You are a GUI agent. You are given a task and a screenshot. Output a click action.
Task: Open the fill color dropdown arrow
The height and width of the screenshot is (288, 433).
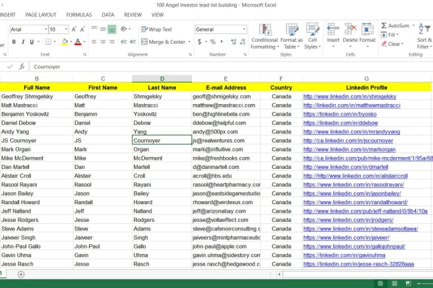click(x=71, y=42)
